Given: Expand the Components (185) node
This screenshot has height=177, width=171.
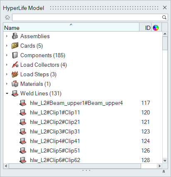Looking at the screenshot, I should click(x=7, y=55).
